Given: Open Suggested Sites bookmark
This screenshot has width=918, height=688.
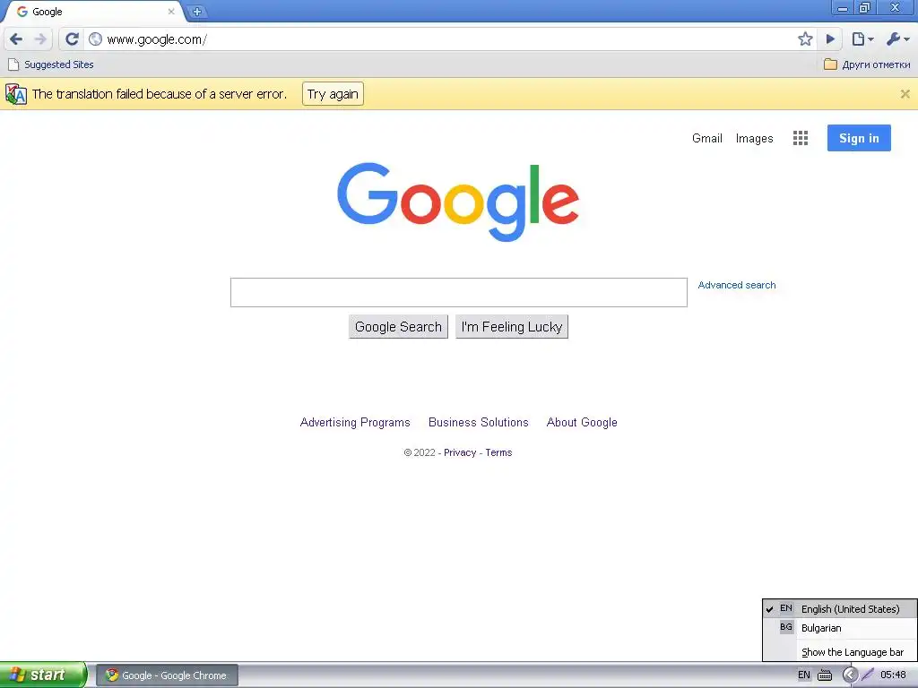Looking at the screenshot, I should point(51,64).
